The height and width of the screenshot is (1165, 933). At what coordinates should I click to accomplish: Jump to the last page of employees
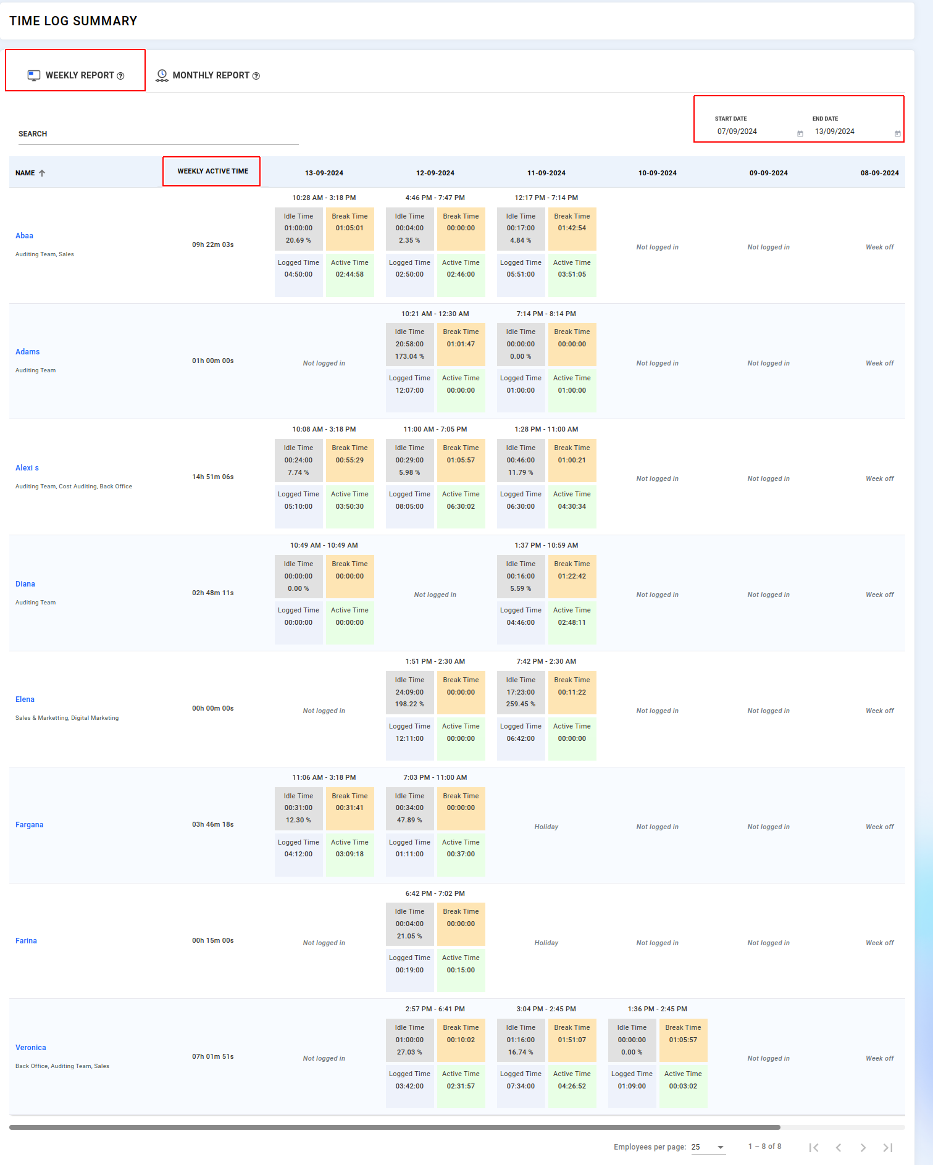pyautogui.click(x=888, y=1147)
